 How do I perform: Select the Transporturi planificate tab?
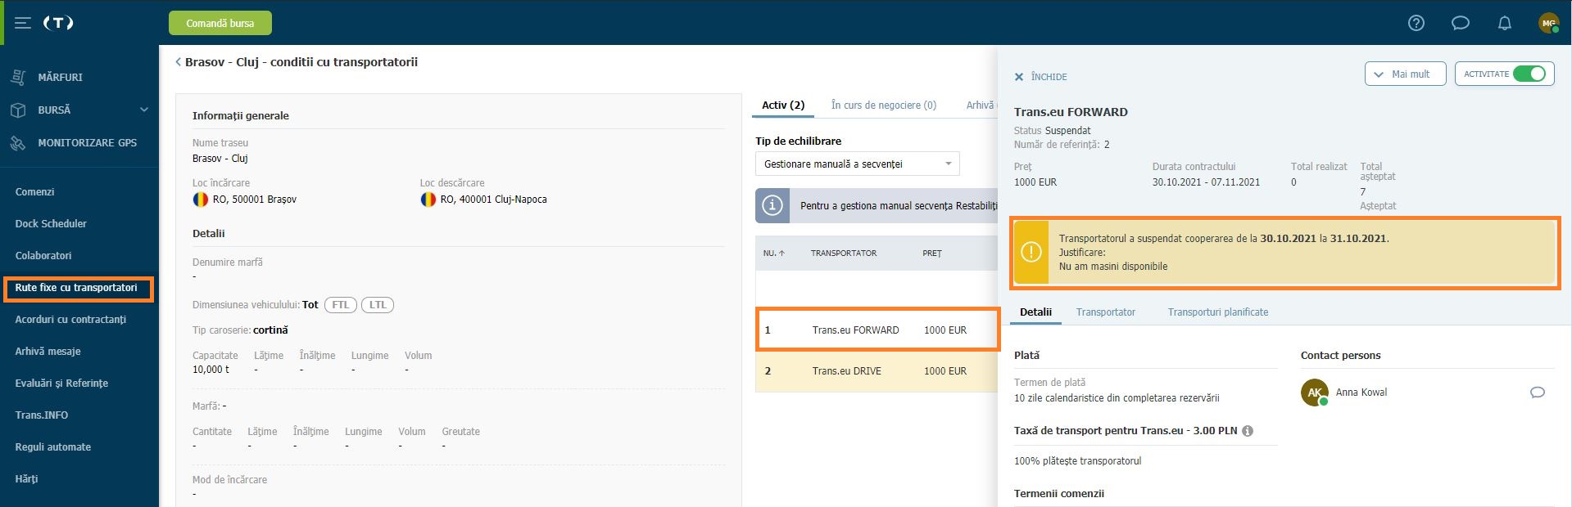1217,312
